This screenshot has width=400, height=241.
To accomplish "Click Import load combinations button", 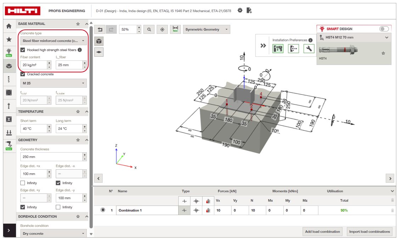I will point(370,231).
